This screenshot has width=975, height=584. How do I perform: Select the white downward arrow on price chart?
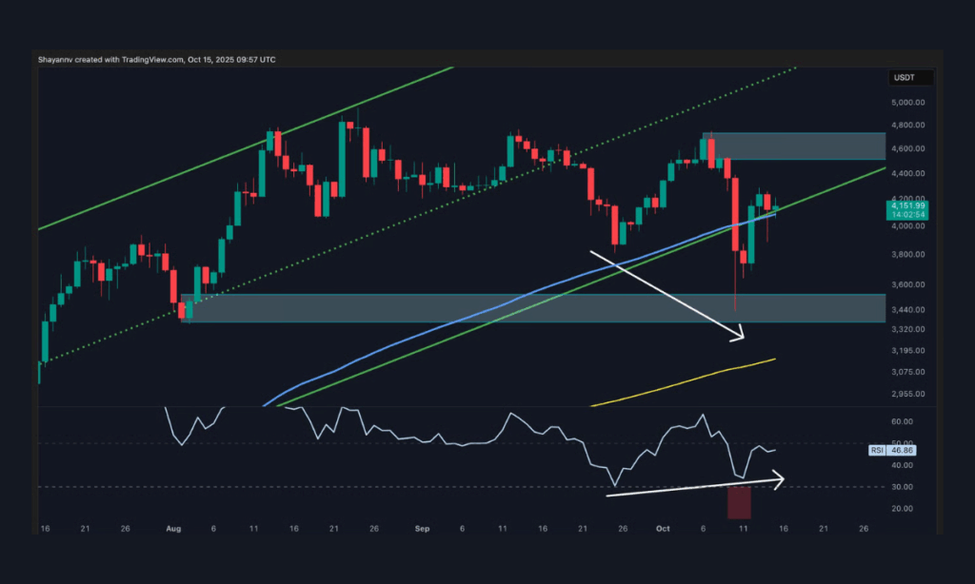coord(667,295)
